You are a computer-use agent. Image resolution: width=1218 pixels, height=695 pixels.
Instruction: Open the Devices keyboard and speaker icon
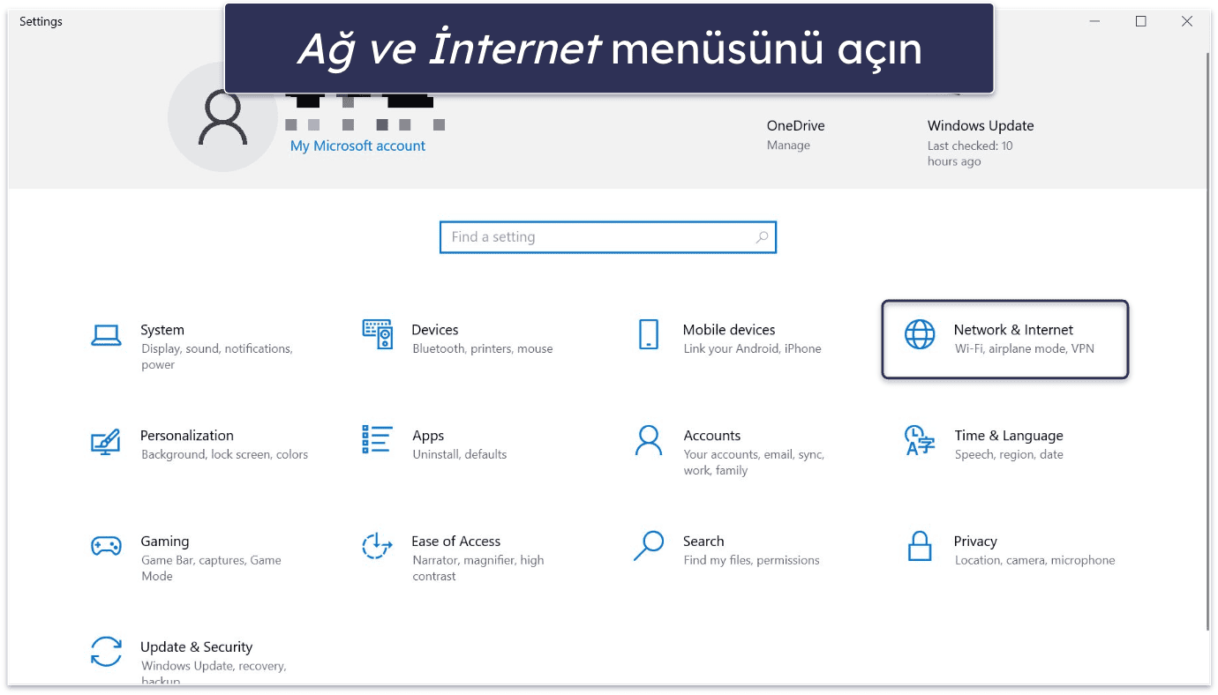[x=378, y=334]
